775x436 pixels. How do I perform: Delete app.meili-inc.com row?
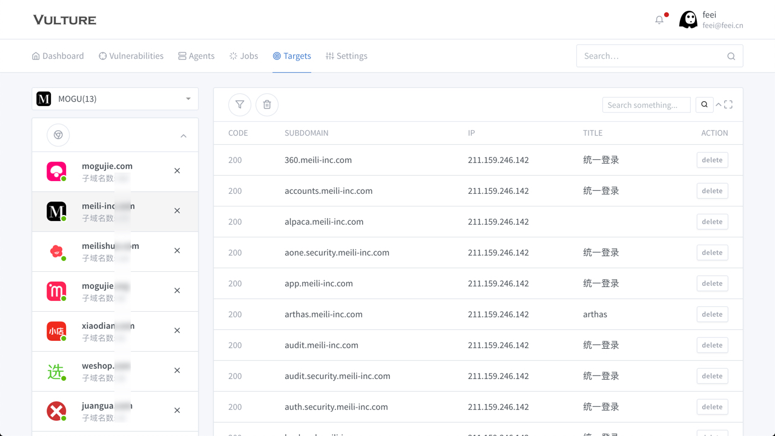click(x=712, y=283)
